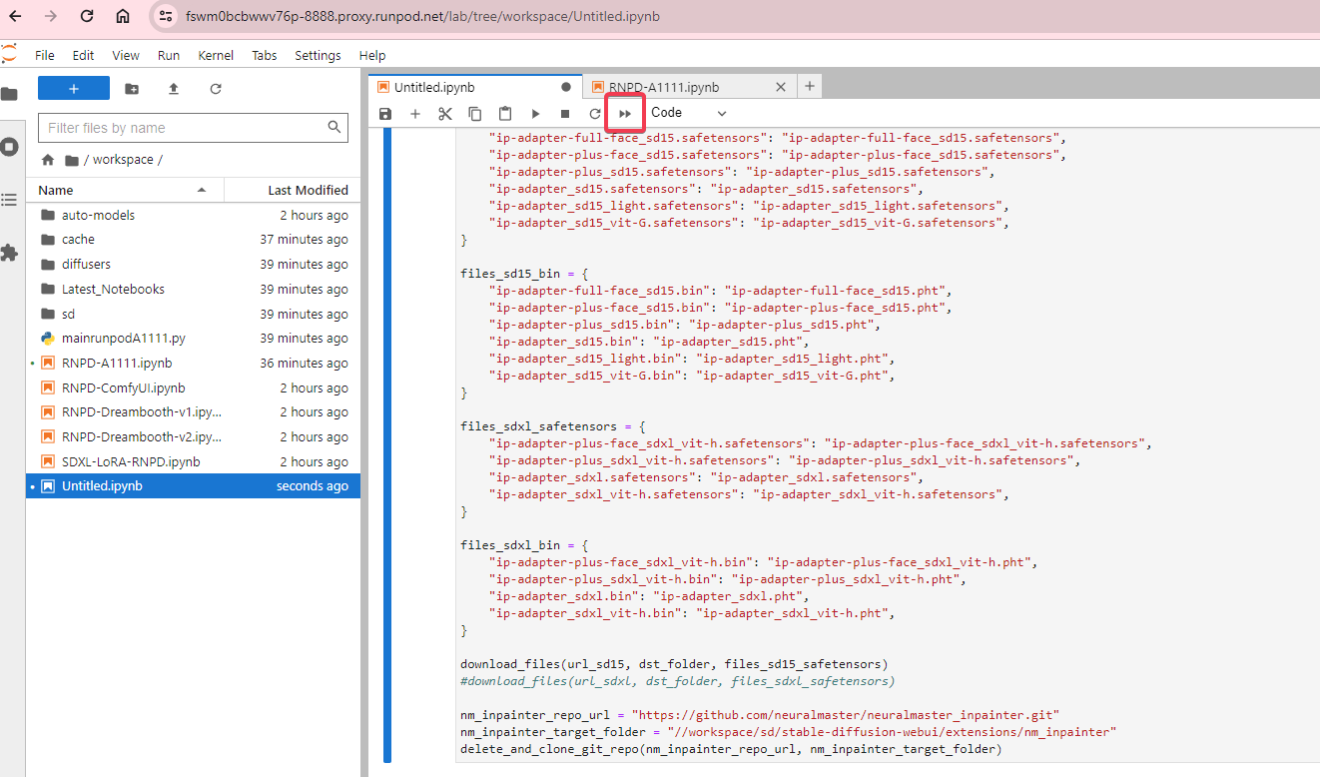Click the browser home icon
This screenshot has width=1320, height=777.
click(122, 17)
